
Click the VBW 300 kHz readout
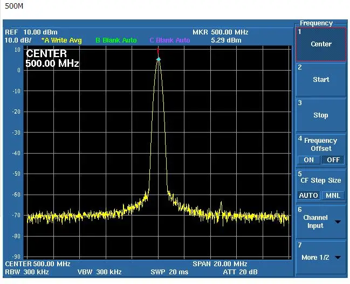[100, 272]
